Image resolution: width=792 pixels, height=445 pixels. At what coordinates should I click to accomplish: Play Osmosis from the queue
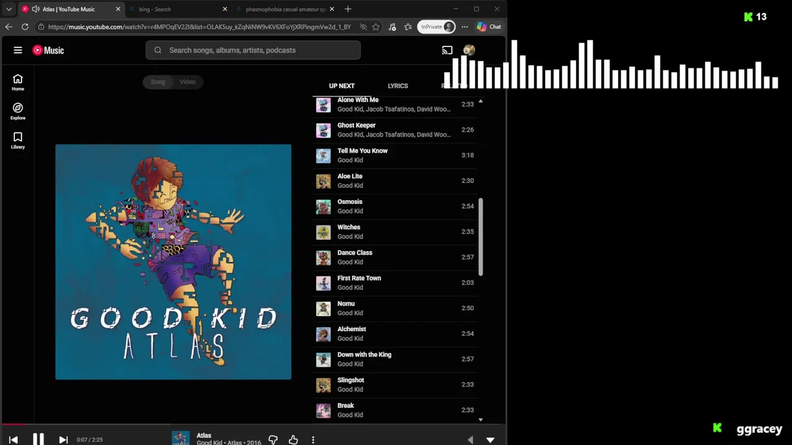395,206
